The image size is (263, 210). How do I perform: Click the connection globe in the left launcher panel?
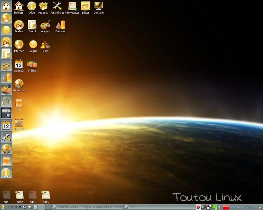pos(6,149)
